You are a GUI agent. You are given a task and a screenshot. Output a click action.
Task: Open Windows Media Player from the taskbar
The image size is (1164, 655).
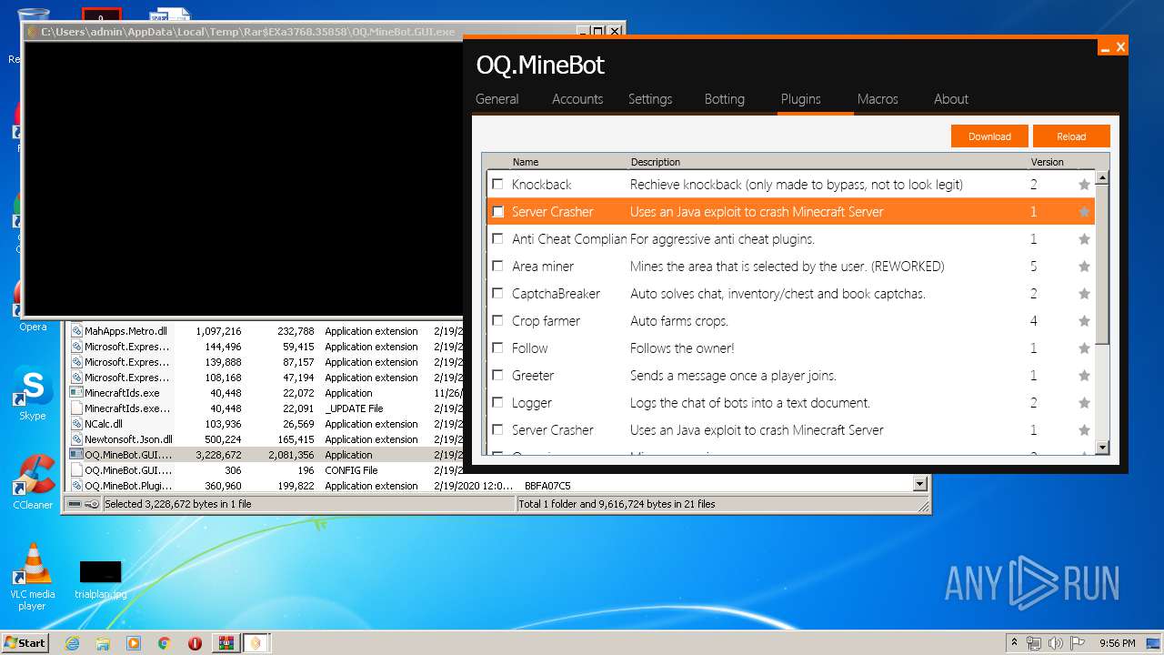pyautogui.click(x=134, y=643)
